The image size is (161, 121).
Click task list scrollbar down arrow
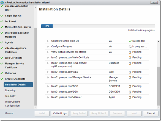[x=158, y=107]
